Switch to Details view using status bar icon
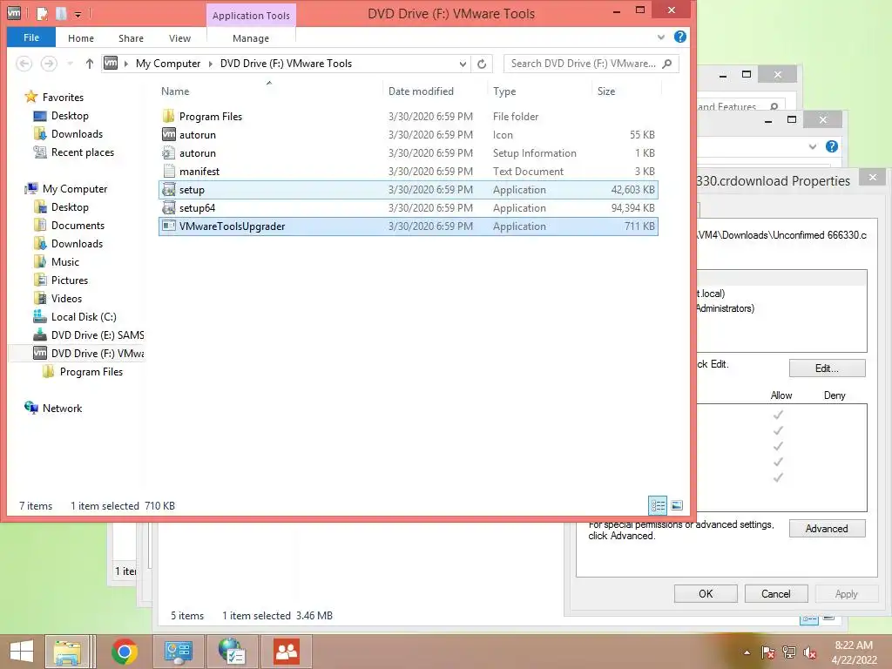Viewport: 892px width, 669px height. 658,505
